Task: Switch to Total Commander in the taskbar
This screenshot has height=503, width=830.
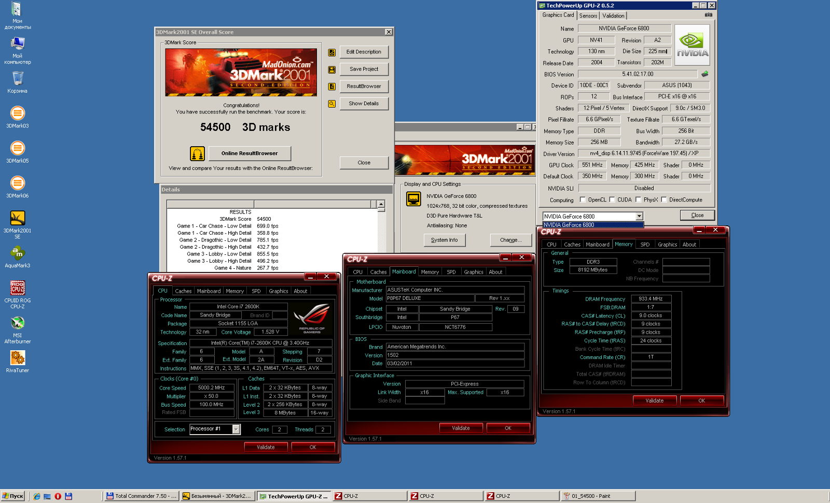Action: pos(142,496)
